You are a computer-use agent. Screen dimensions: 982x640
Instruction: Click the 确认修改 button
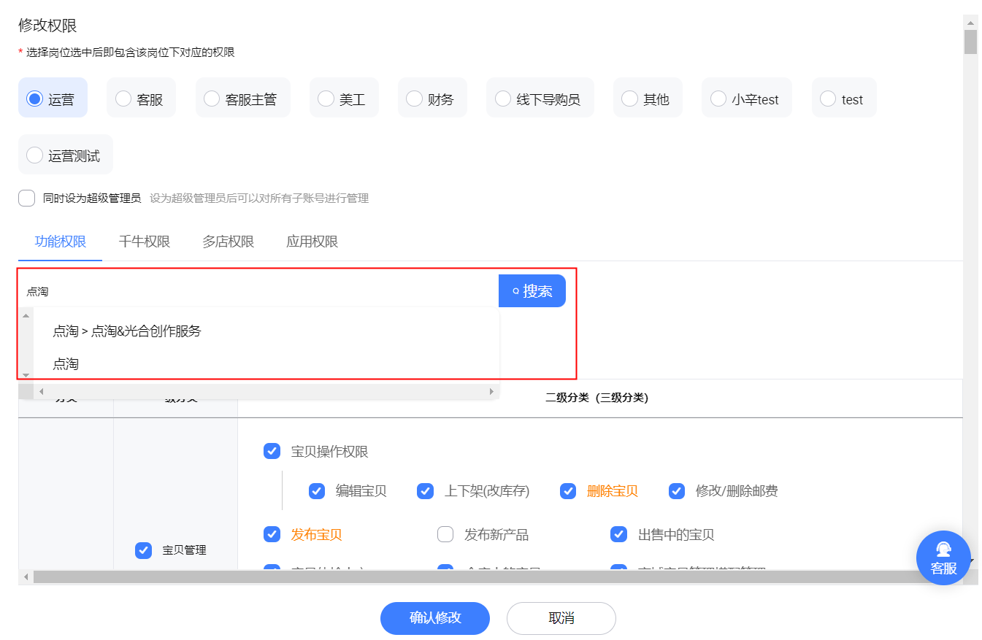435,618
